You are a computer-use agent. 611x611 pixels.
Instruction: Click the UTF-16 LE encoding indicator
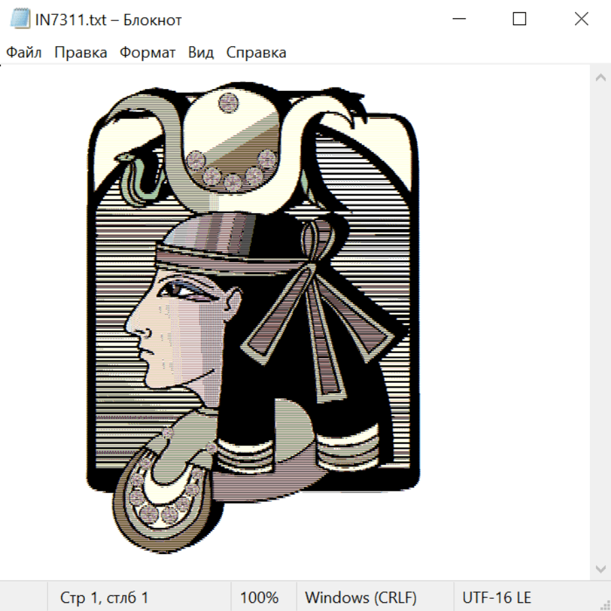pos(497,597)
